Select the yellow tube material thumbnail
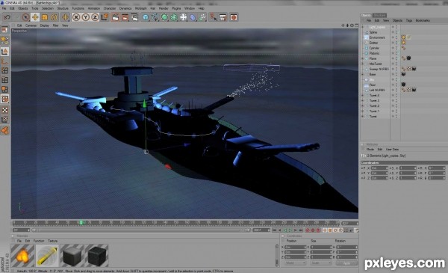 pos(47,256)
